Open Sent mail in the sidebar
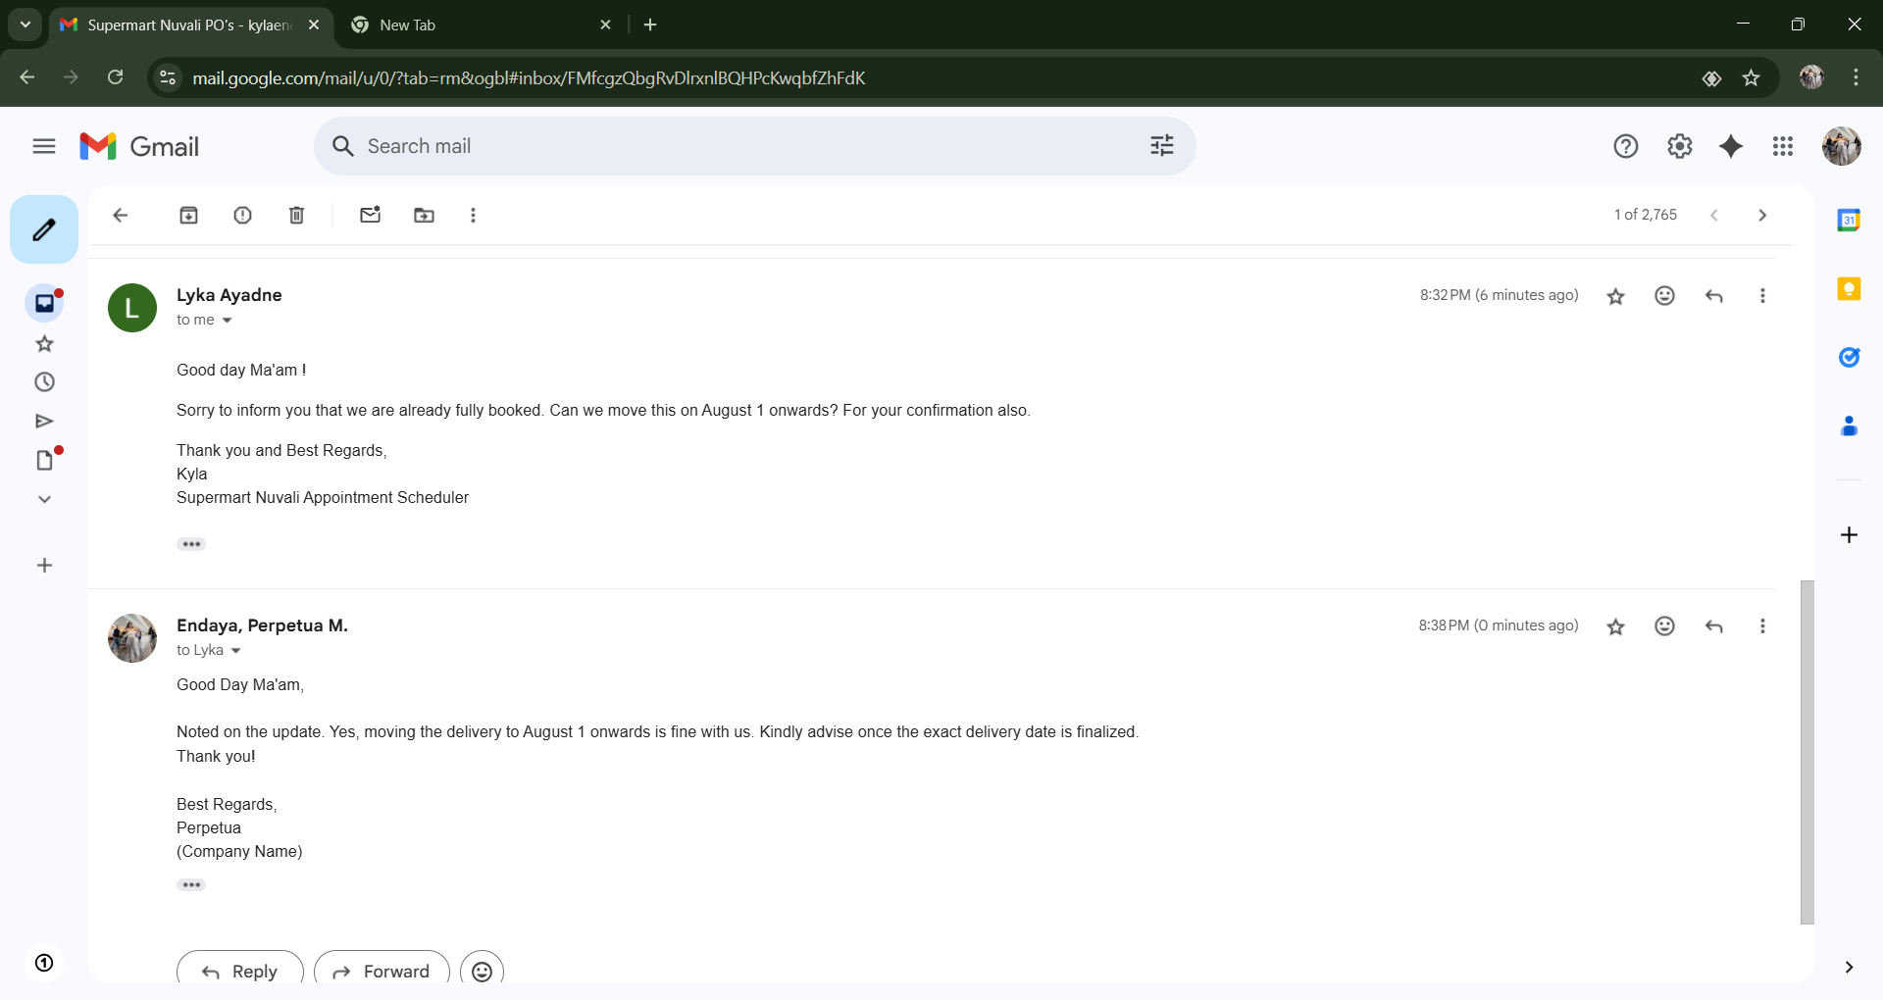This screenshot has width=1883, height=1000. point(44,422)
